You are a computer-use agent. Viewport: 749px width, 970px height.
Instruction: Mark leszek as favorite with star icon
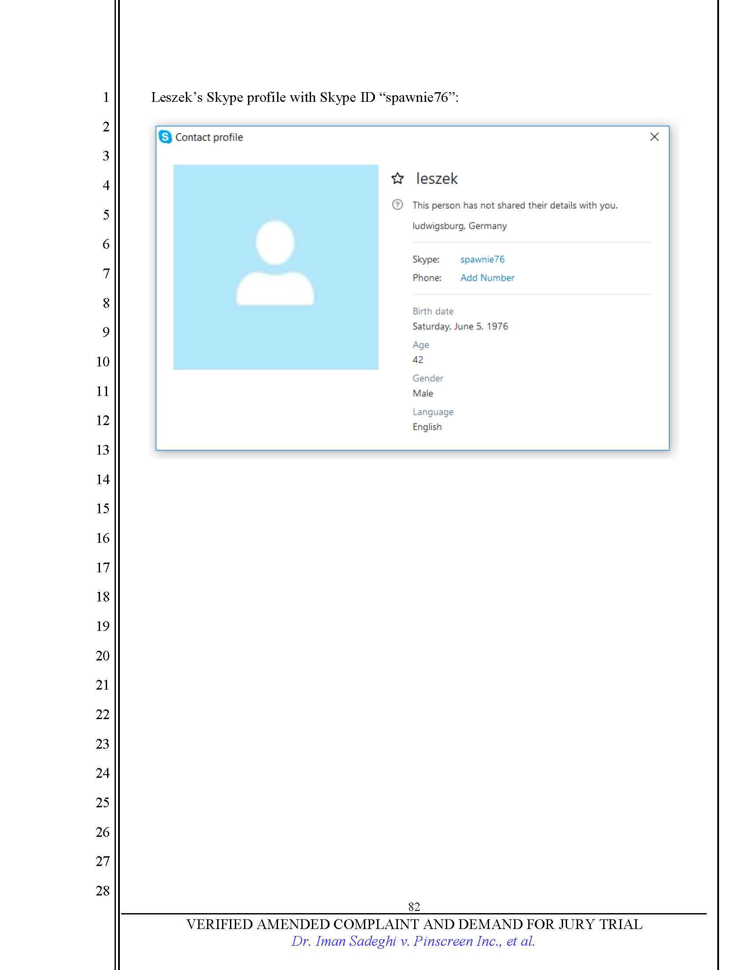click(397, 179)
